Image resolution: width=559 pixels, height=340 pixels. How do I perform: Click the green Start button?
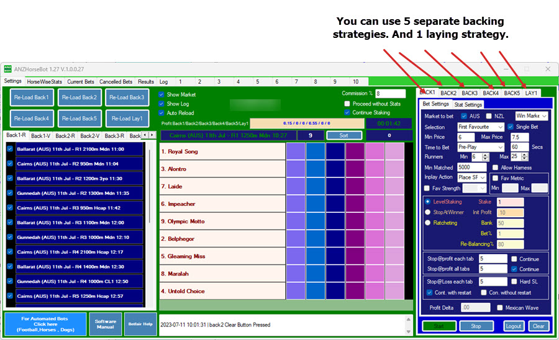[x=439, y=326]
